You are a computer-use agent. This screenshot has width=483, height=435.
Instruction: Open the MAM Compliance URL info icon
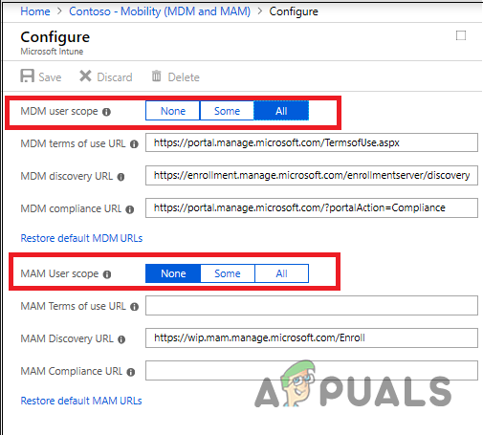coord(131,372)
